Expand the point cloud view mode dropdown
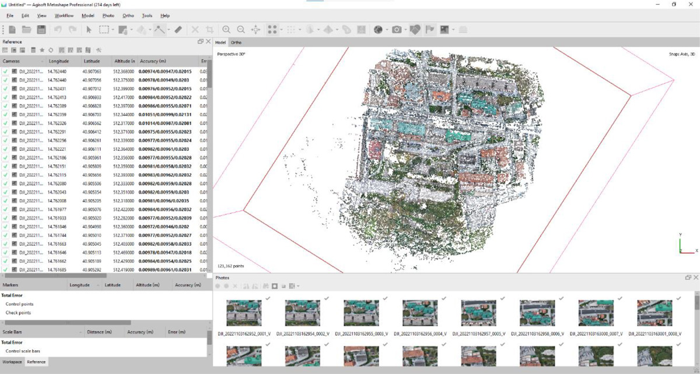The image size is (700, 374). (282, 30)
